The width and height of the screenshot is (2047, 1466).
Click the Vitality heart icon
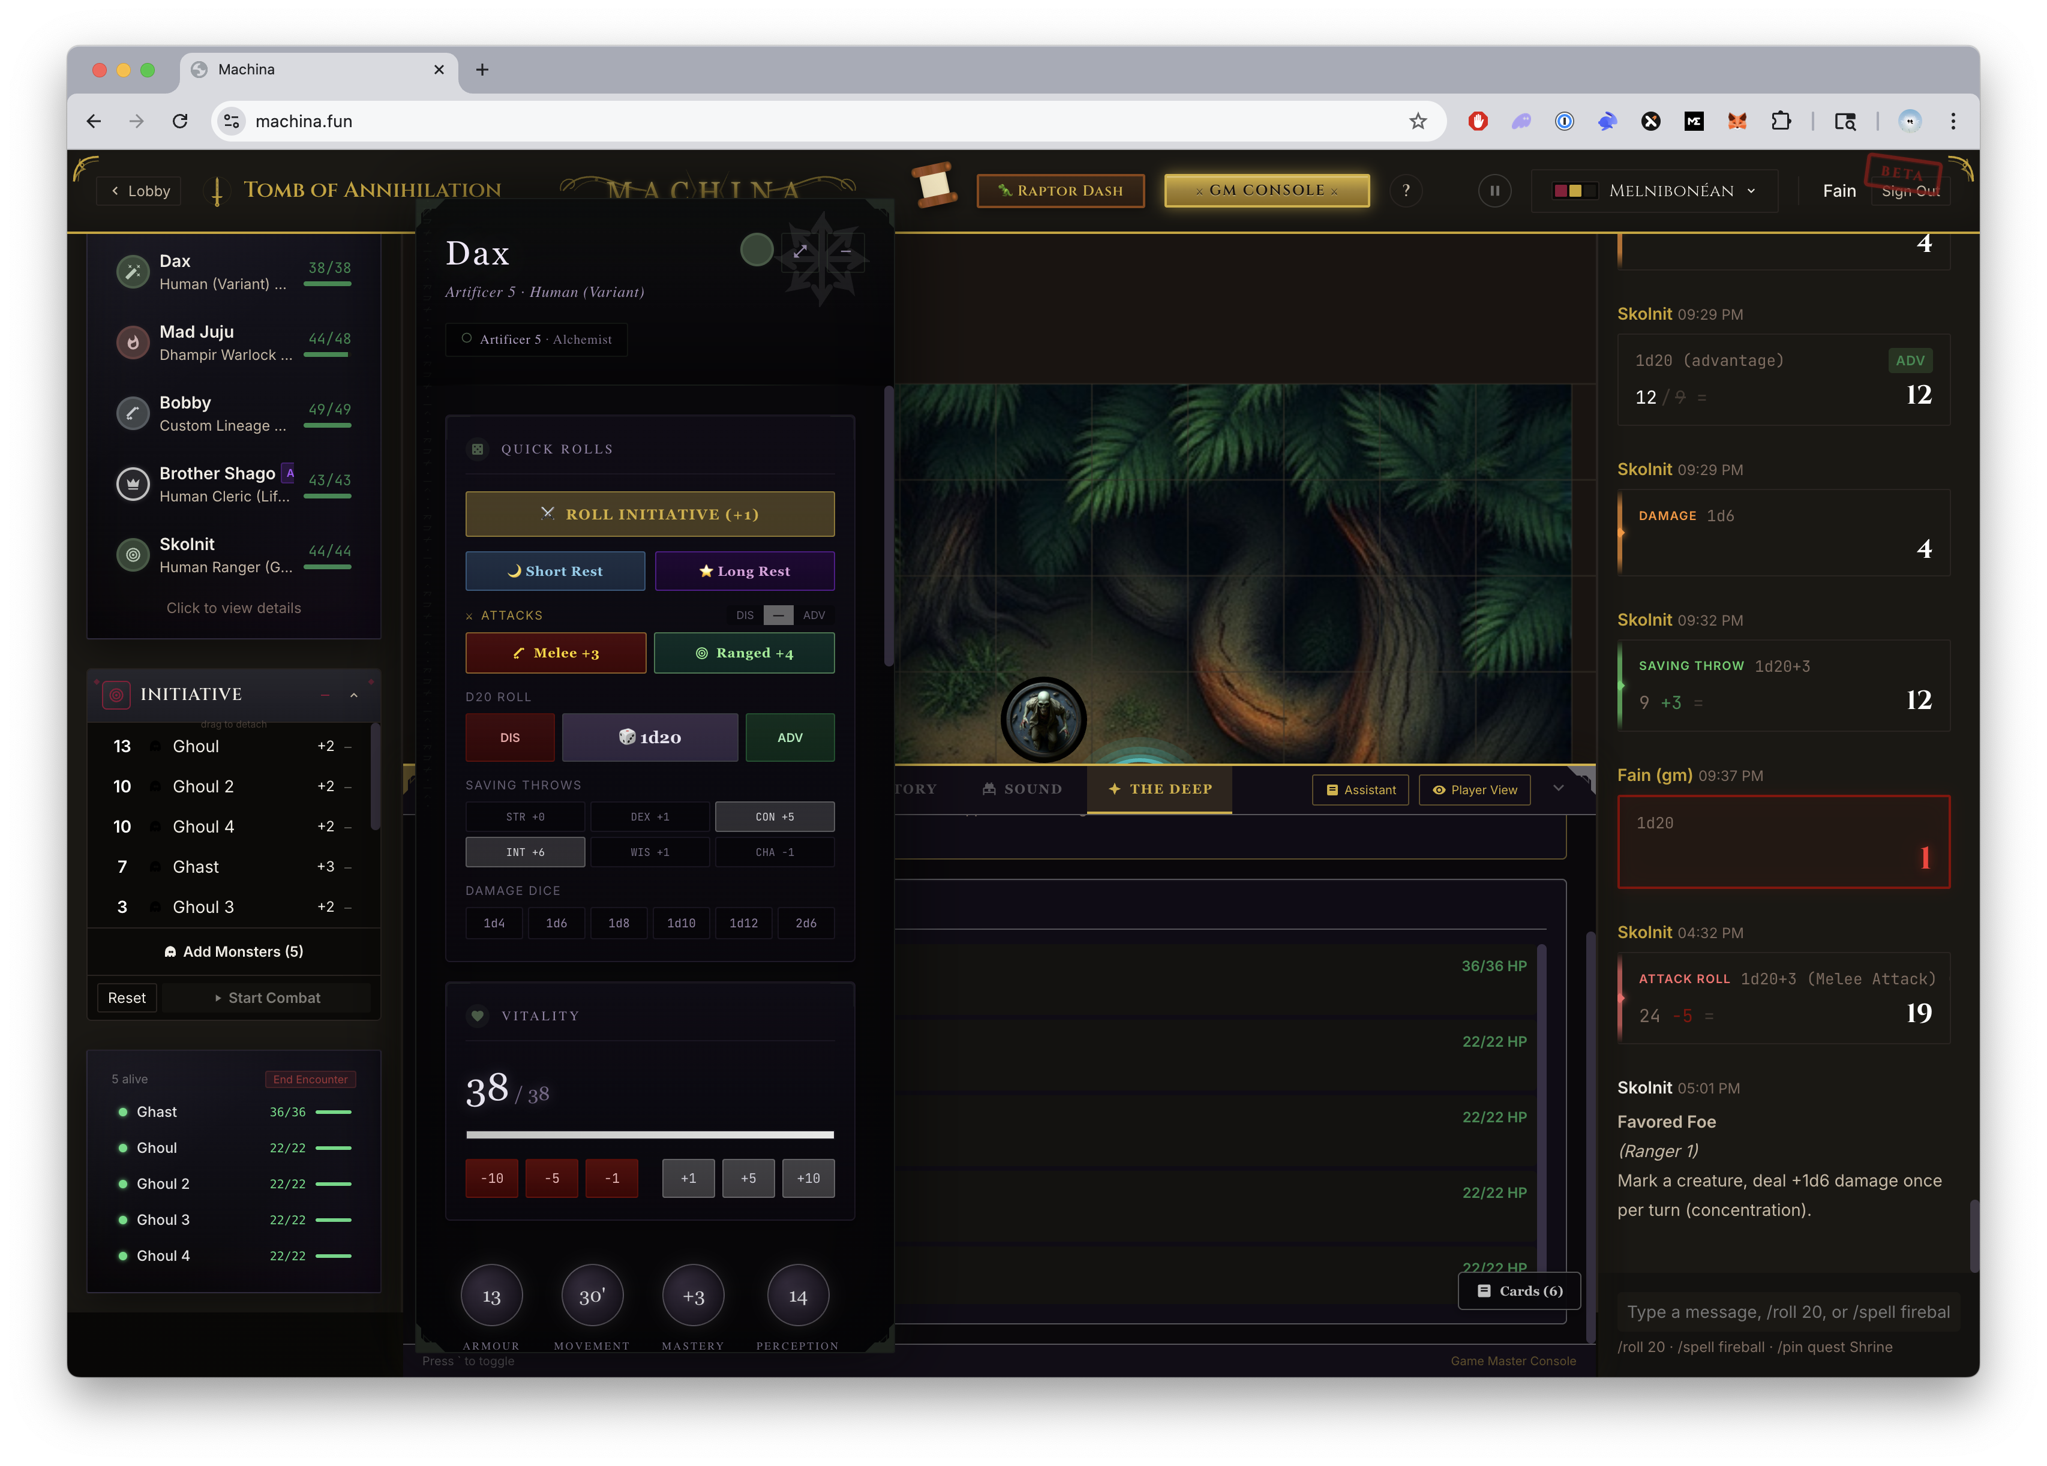click(478, 1016)
